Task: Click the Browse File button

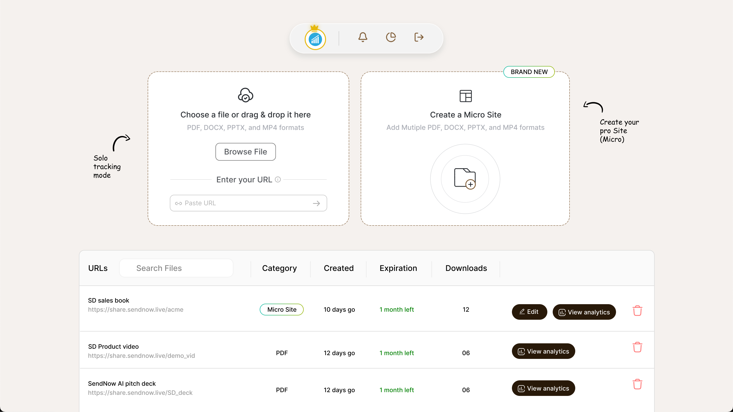Action: 245,152
